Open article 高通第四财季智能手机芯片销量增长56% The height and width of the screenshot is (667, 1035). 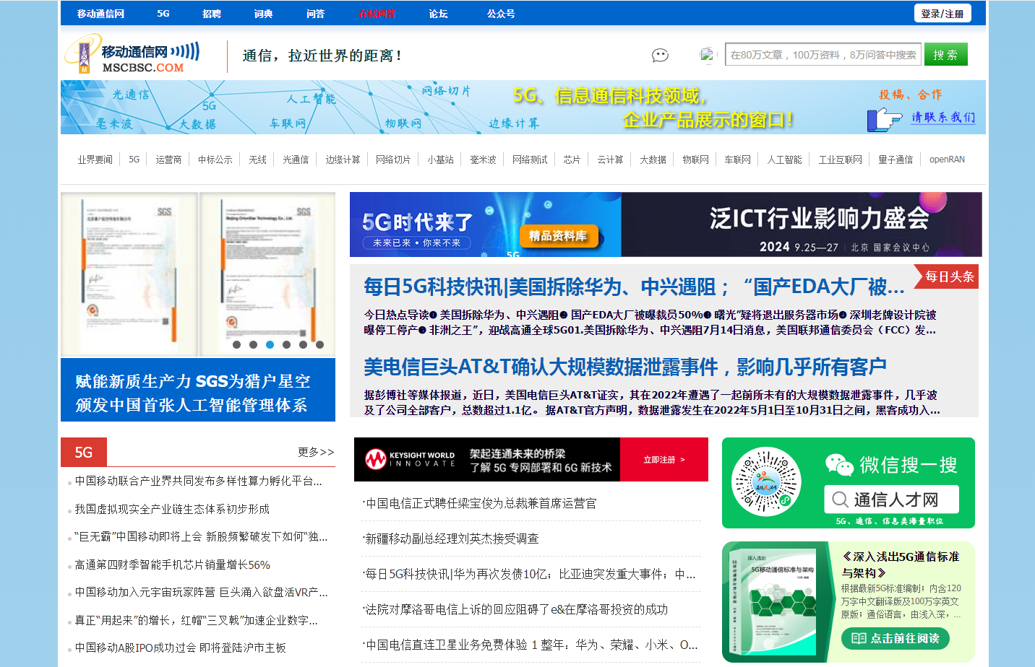tap(172, 564)
